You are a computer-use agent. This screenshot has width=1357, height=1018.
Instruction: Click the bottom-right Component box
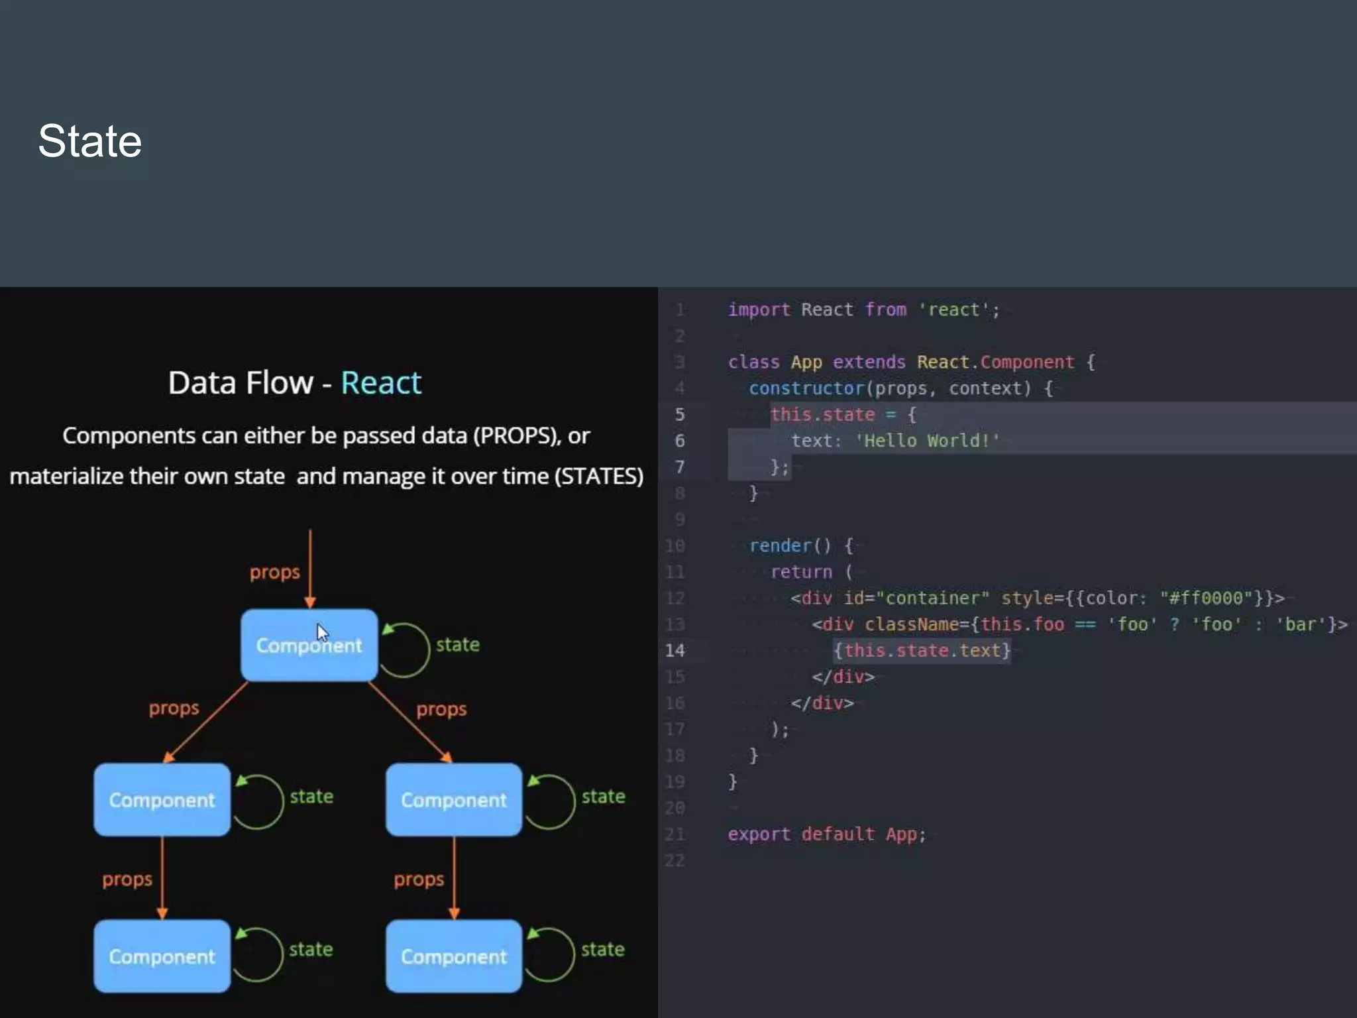tap(453, 956)
